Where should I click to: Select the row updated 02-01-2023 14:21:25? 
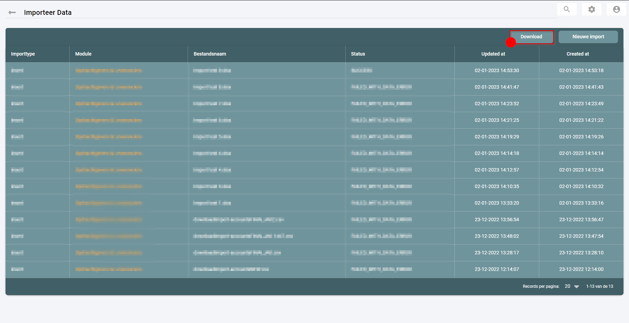pos(497,120)
